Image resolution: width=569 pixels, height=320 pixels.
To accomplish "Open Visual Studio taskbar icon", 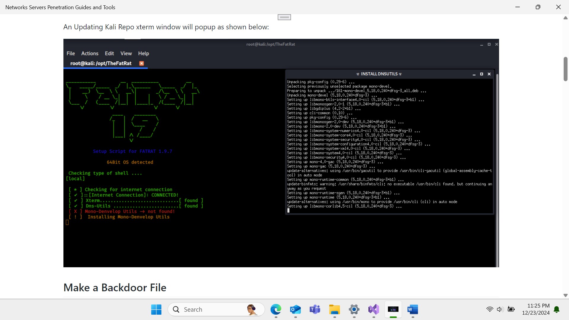I will point(373,310).
